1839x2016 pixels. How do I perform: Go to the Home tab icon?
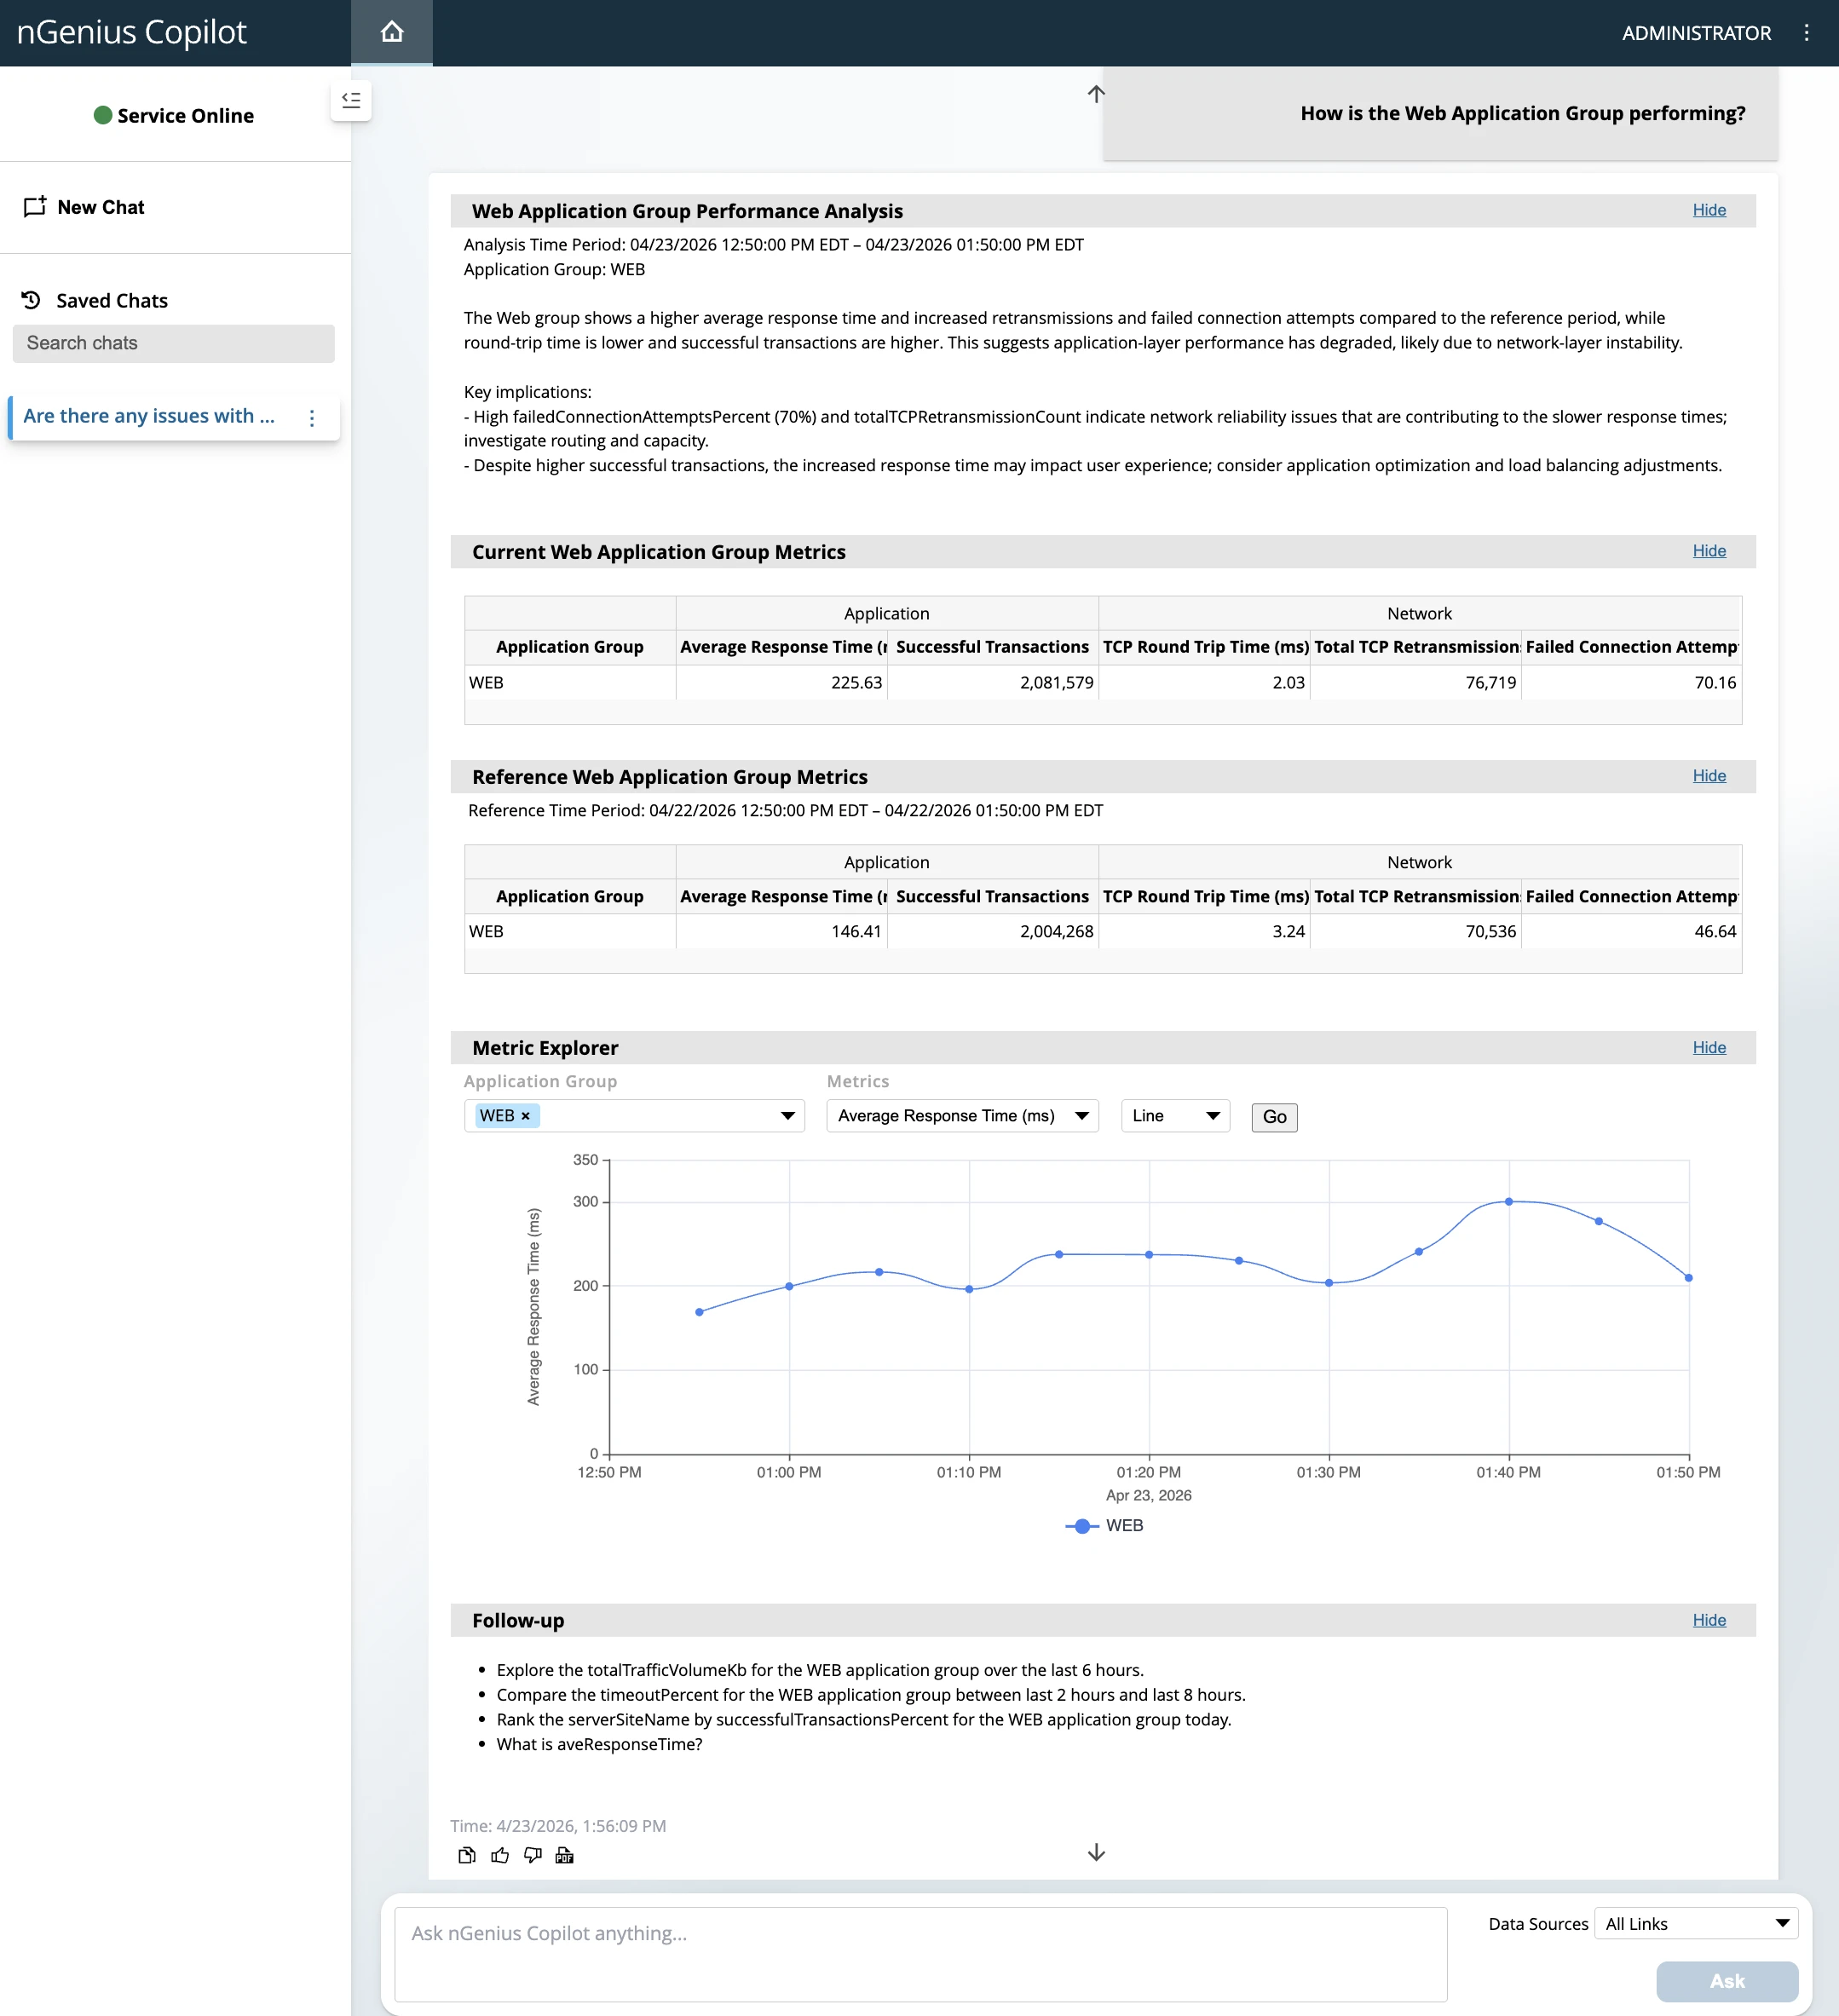[x=392, y=32]
